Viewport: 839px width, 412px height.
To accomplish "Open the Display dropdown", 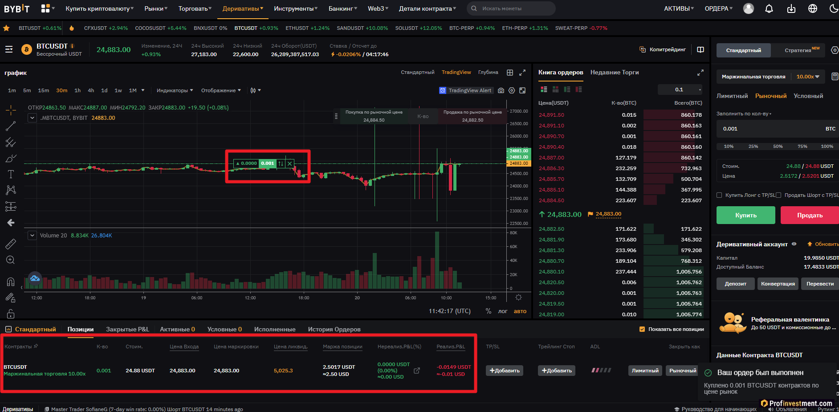I will pyautogui.click(x=221, y=90).
